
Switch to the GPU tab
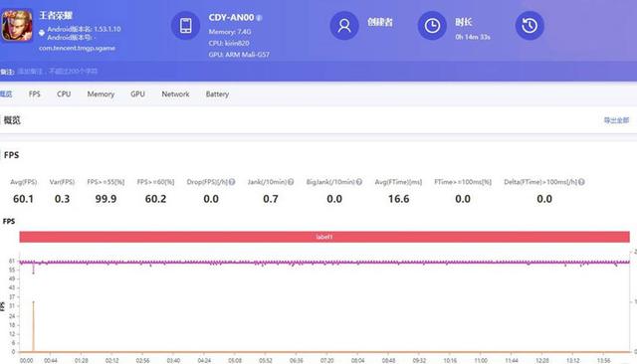(x=137, y=94)
